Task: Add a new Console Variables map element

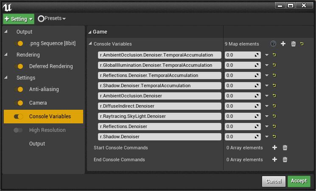Action: tap(283, 44)
